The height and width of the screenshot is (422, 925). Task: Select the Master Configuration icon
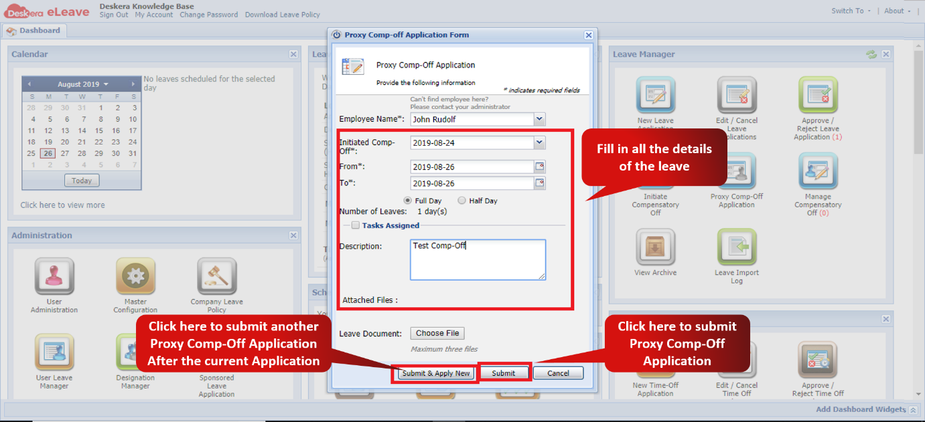point(135,277)
